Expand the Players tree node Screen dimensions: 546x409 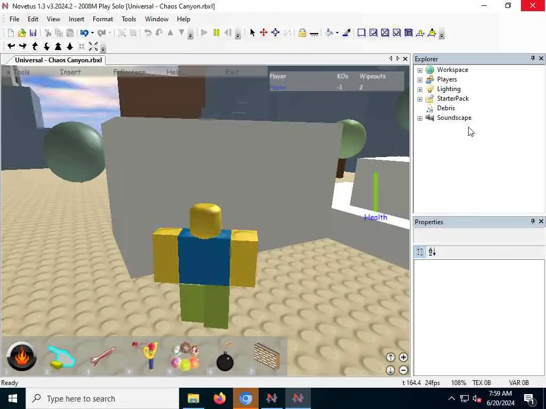[x=420, y=80]
